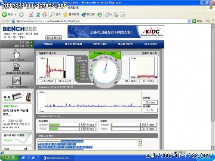Viewport: 215px width, 161px height.
Task: Click download speed value 3,533 Mbps
Action: pos(46,81)
